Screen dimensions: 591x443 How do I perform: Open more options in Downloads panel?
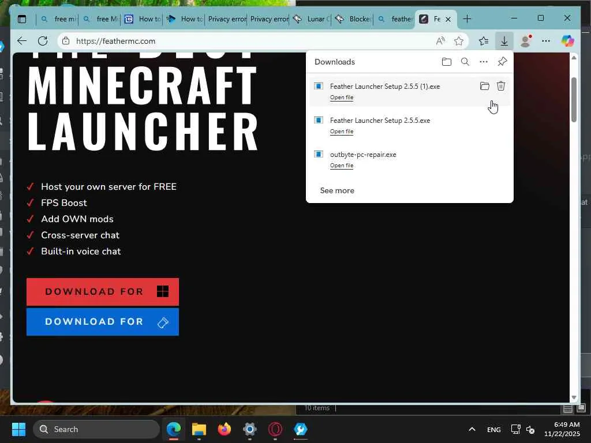tap(484, 62)
